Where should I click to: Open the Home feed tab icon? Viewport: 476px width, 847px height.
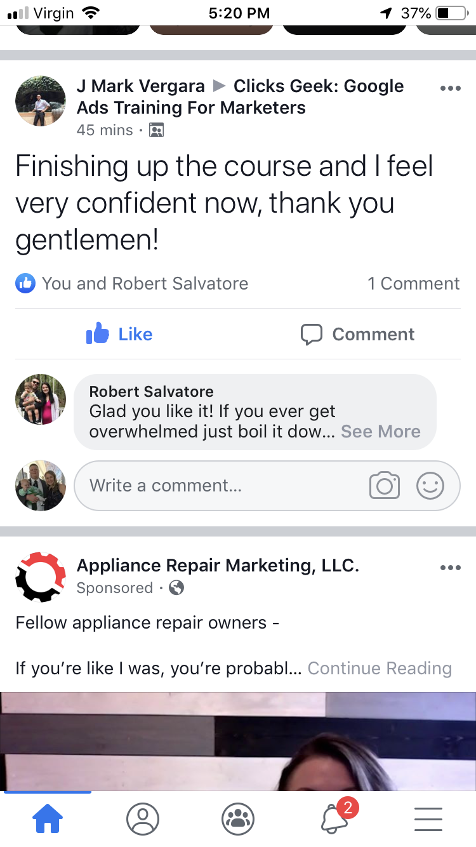pyautogui.click(x=48, y=819)
